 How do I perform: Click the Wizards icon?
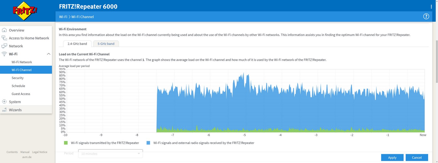[4, 110]
